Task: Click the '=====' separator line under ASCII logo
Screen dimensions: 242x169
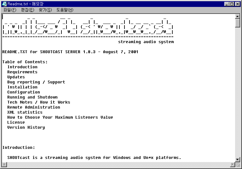Action: [88, 37]
